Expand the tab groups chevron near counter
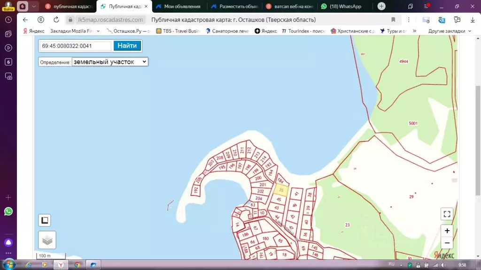This screenshot has height=270, width=481. pyautogui.click(x=34, y=6)
